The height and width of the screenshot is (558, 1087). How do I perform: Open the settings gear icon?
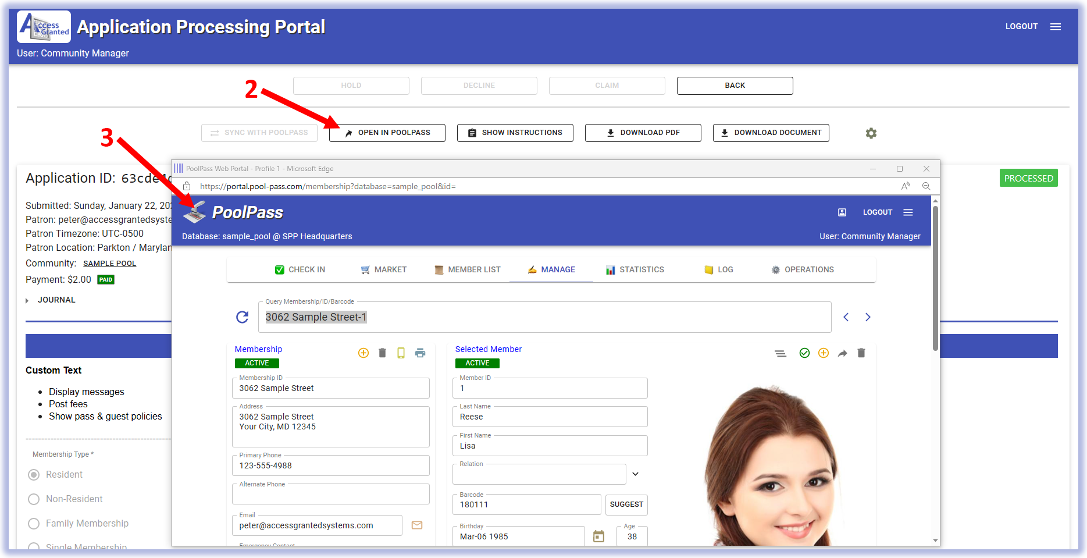pos(871,133)
